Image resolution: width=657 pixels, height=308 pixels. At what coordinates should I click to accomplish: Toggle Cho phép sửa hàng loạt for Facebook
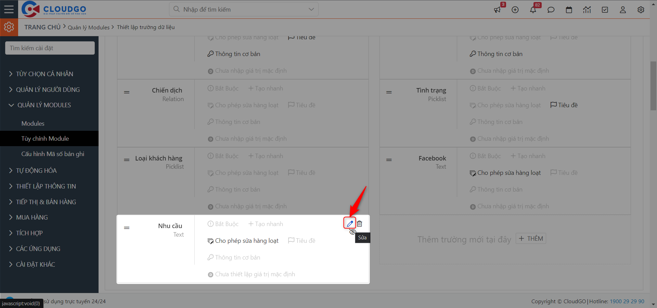click(505, 173)
